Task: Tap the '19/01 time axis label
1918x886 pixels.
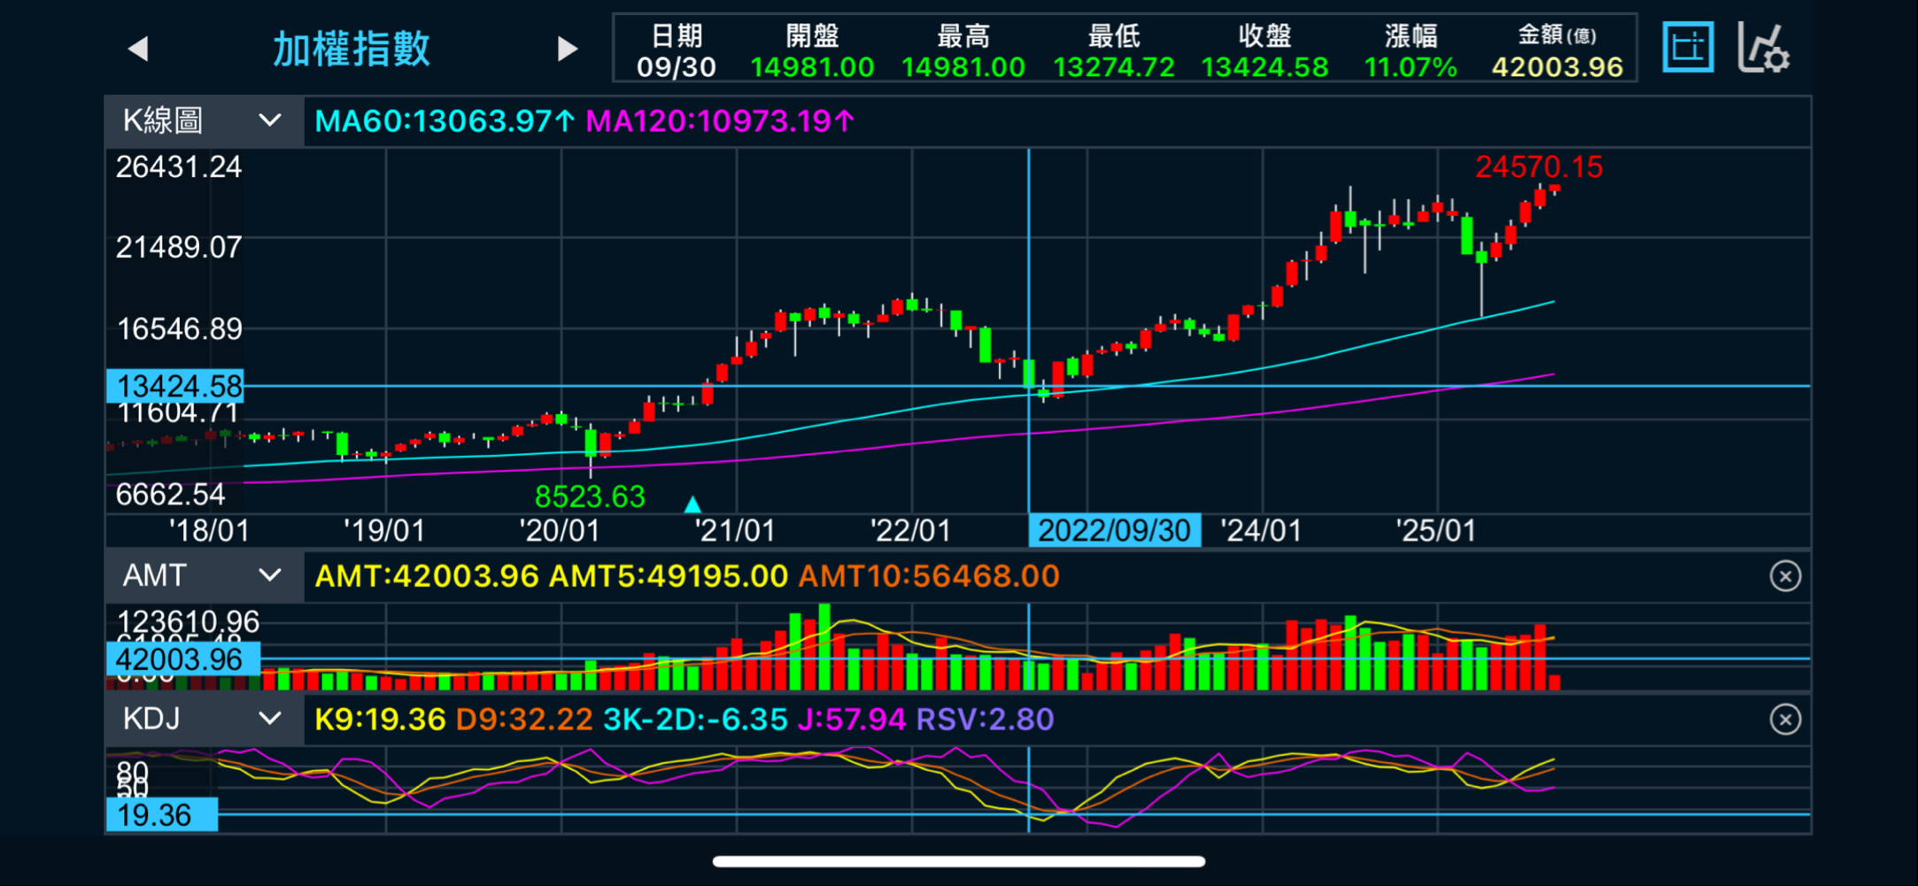Action: pos(384,531)
